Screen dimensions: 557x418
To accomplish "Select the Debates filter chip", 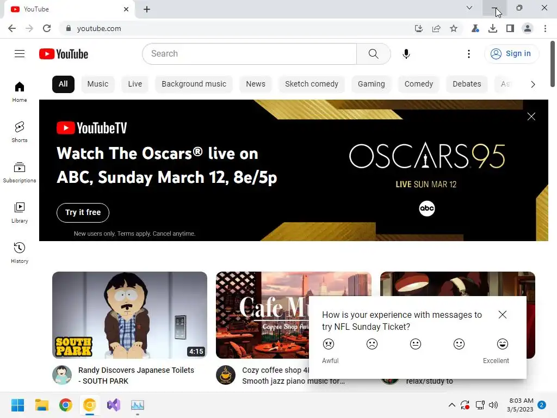I will [467, 84].
